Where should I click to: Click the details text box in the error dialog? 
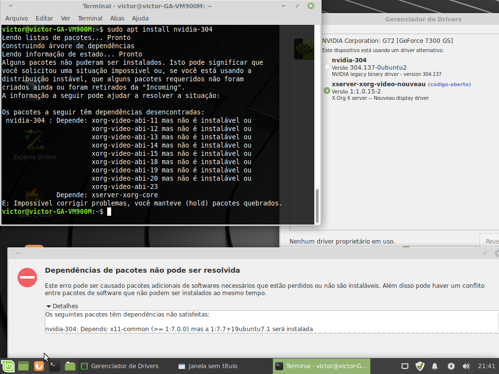[272, 322]
